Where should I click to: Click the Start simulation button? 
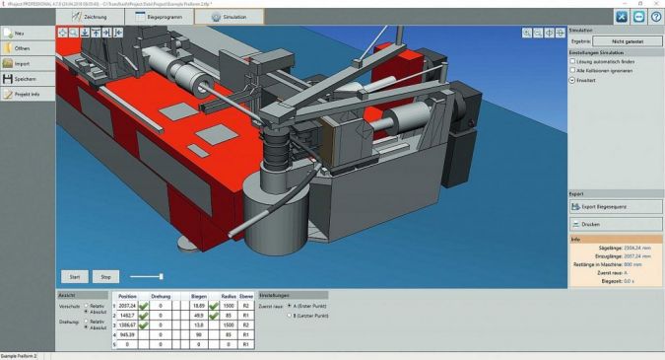pyautogui.click(x=75, y=277)
